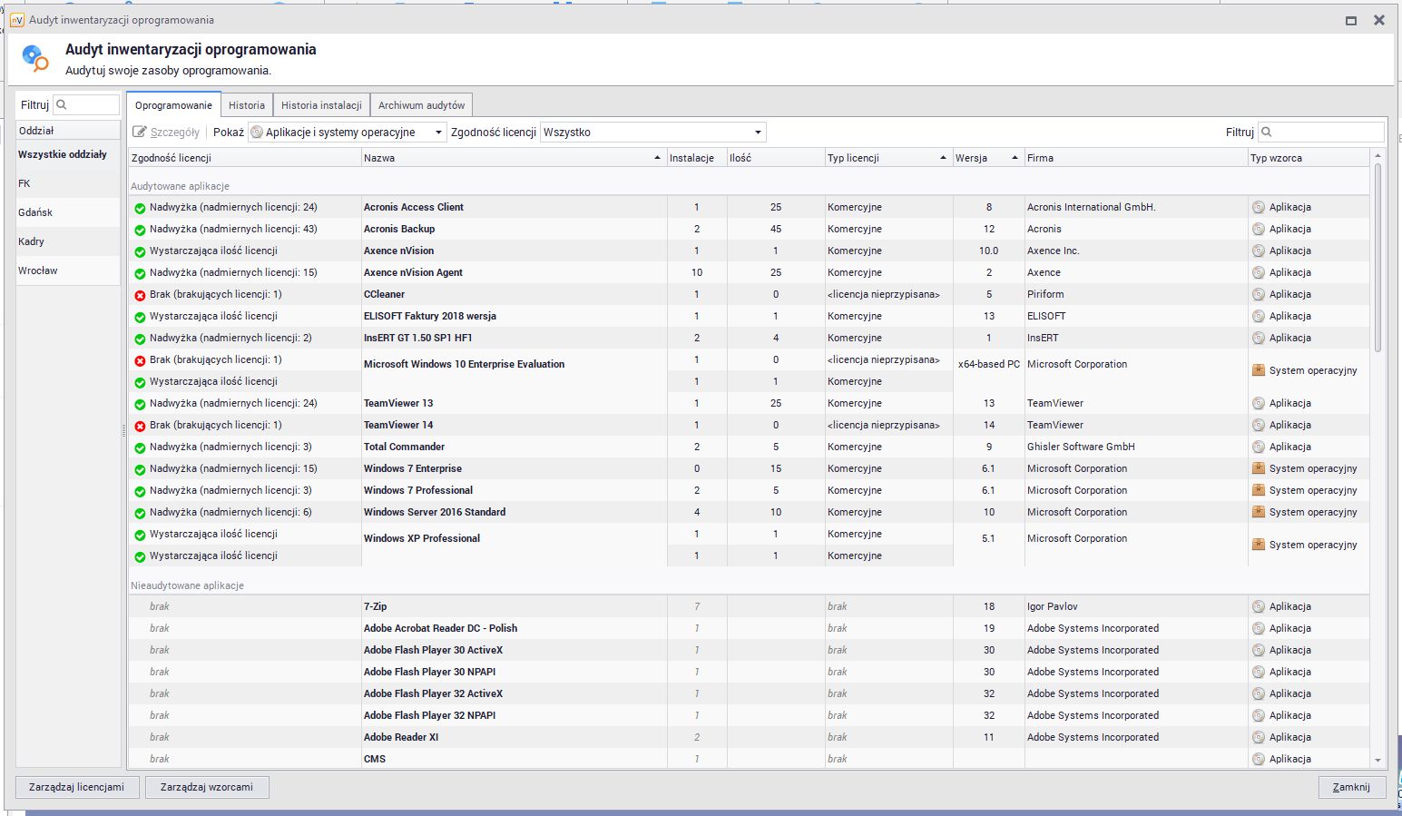Click the operating system icon for Windows 10 Enterprise Evaluation

click(x=1259, y=370)
